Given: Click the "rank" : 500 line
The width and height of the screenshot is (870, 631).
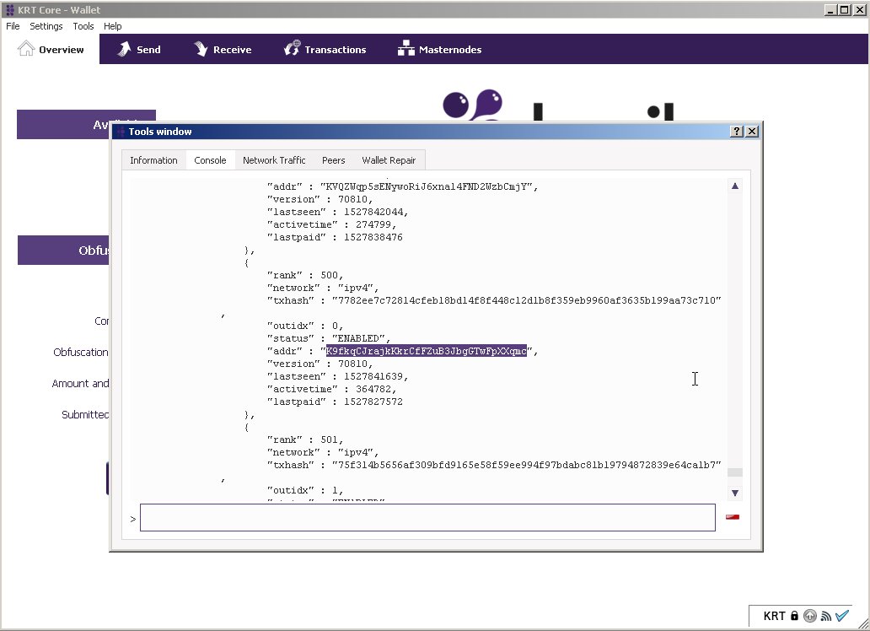Looking at the screenshot, I should pyautogui.click(x=305, y=276).
